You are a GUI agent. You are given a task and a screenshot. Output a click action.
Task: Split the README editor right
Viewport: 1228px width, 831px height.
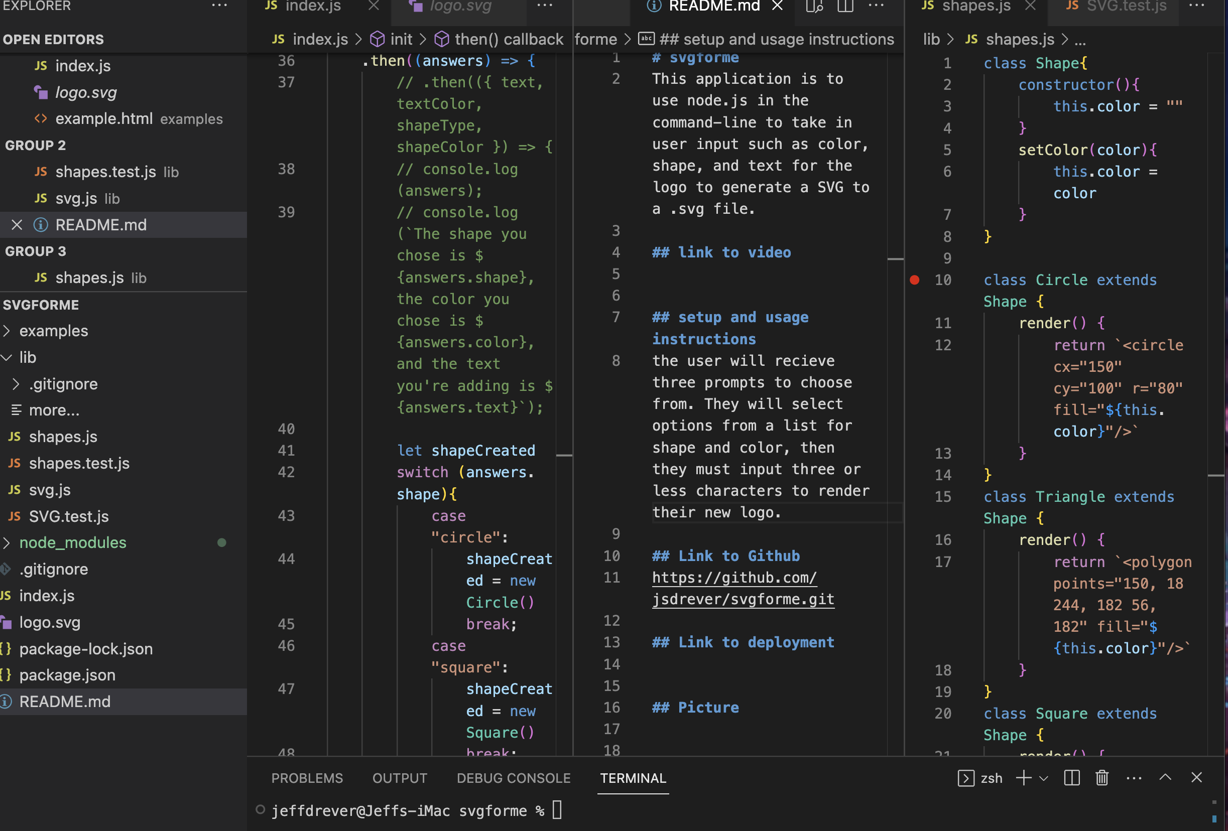click(x=845, y=7)
